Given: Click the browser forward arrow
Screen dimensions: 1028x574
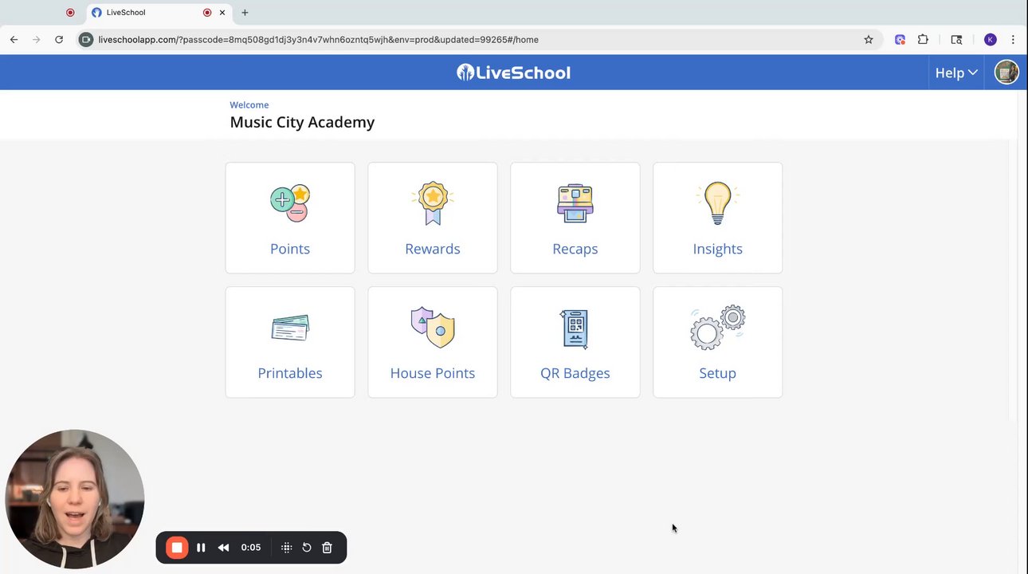Looking at the screenshot, I should coord(36,39).
